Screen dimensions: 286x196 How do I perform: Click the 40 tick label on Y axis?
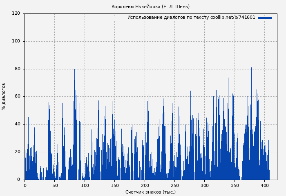pos(17,124)
